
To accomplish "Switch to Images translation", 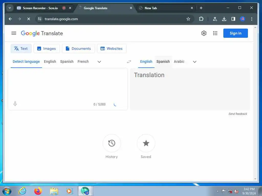I will click(x=47, y=48).
